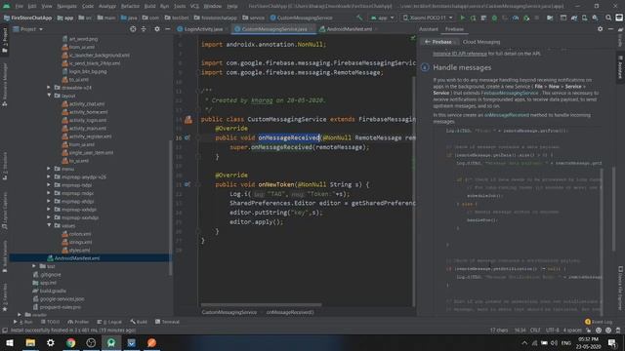The image size is (625, 351).
Task: Click the FirebaseMessagingService link in Handle messages
Action: coord(510,94)
